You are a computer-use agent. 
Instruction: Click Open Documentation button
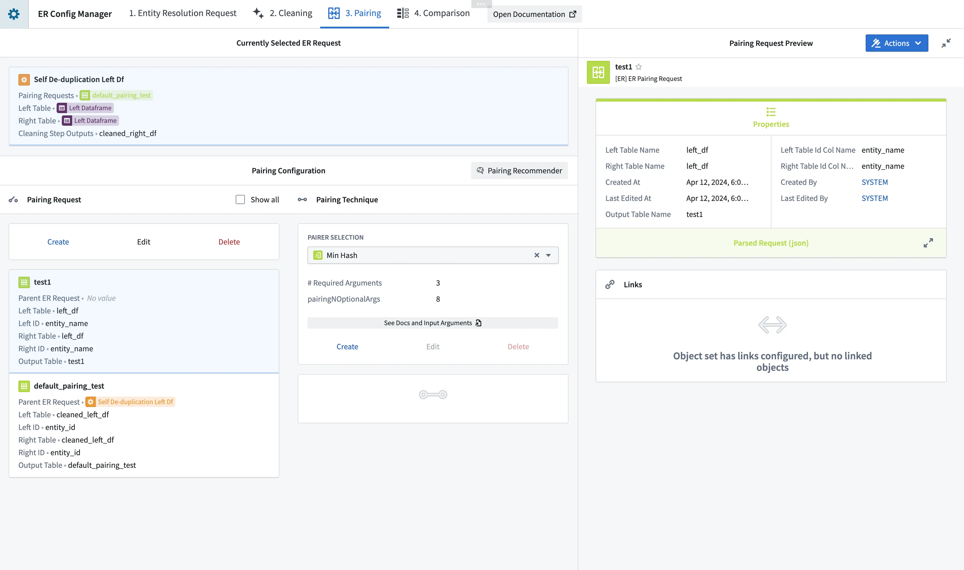(x=534, y=14)
